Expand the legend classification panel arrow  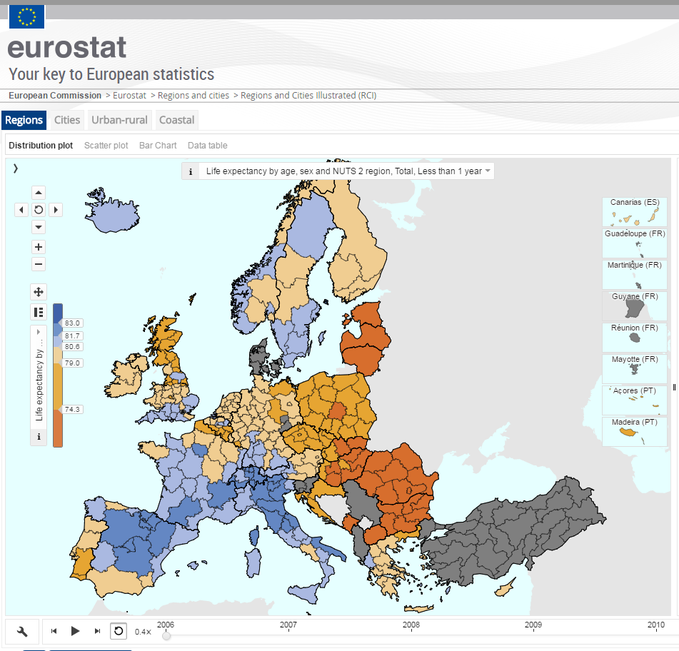click(x=38, y=330)
